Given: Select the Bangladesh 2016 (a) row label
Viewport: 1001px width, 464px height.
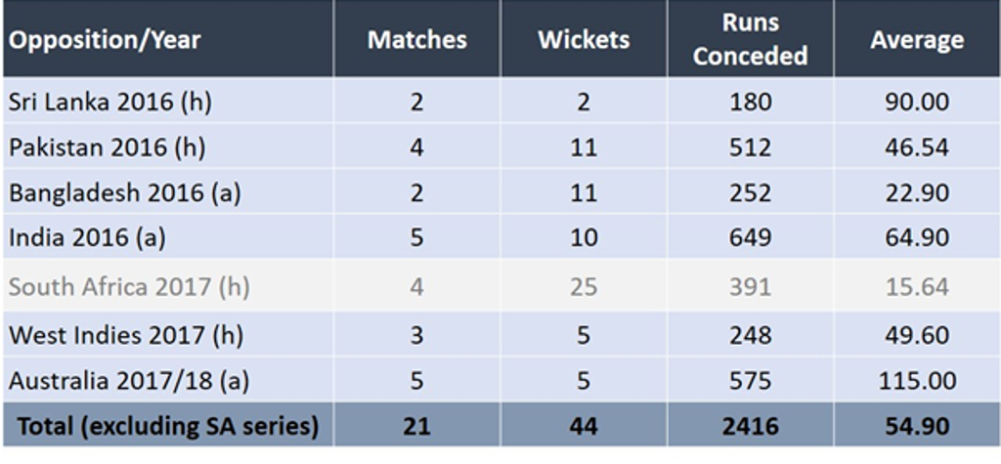Looking at the screenshot, I should 124,192.
